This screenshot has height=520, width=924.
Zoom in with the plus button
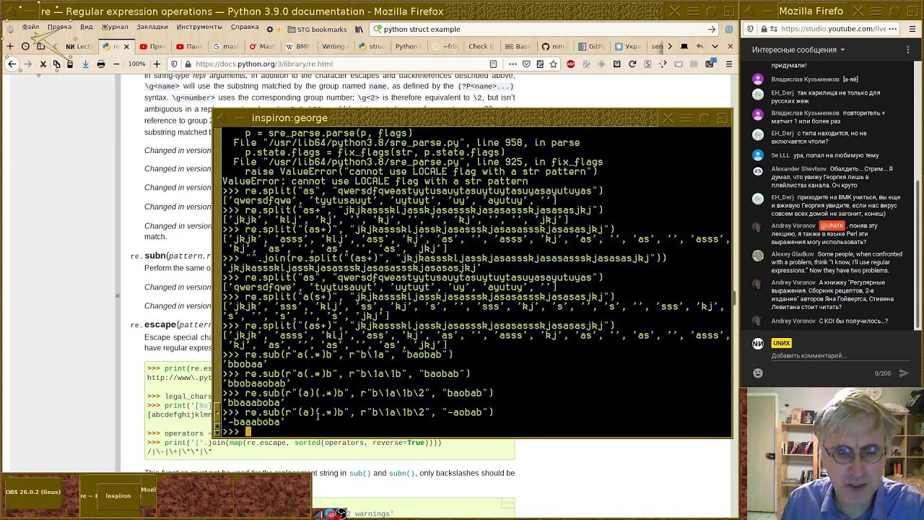(157, 64)
